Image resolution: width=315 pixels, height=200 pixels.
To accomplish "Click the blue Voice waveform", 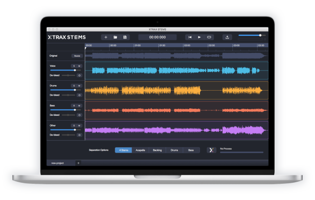I will tap(176, 70).
